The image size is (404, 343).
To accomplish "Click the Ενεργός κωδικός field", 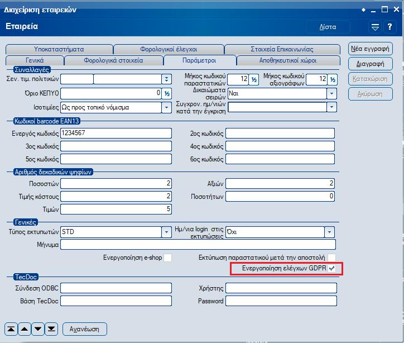I will click(x=116, y=134).
